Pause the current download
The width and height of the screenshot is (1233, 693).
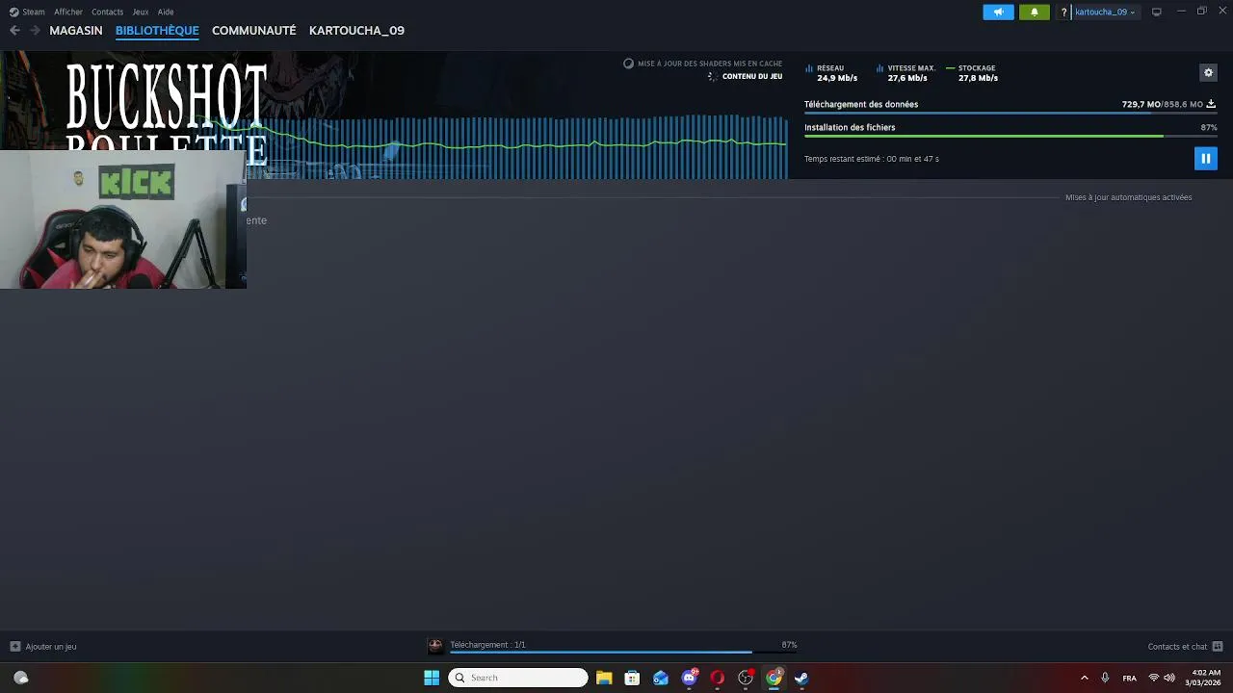tap(1205, 159)
